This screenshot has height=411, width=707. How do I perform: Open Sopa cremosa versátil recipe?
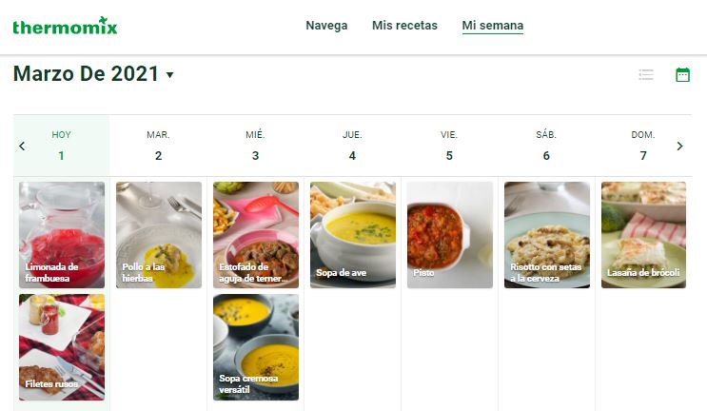(256, 347)
